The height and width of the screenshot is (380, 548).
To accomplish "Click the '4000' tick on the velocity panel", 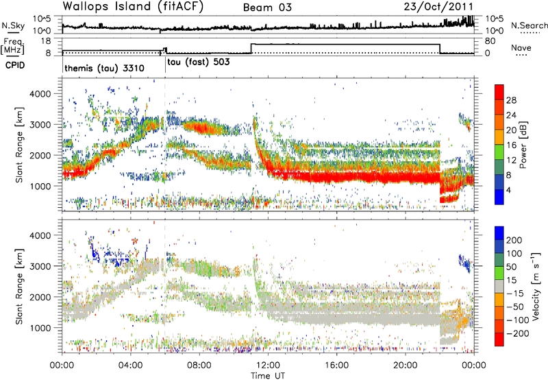I will [40, 235].
